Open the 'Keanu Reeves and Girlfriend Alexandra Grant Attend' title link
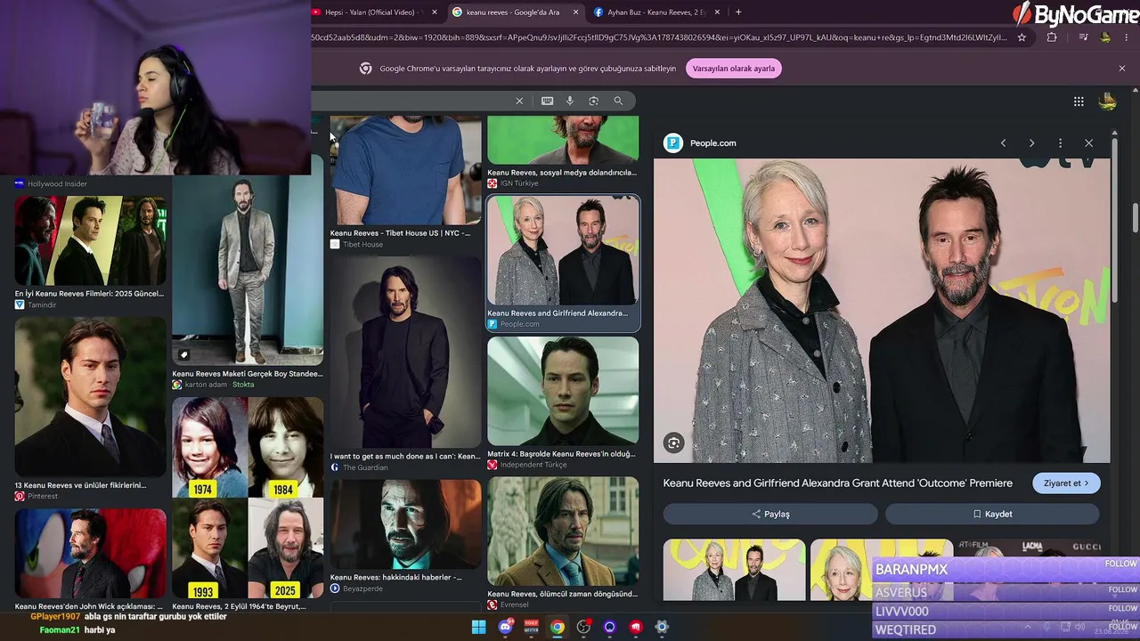The height and width of the screenshot is (641, 1140). [x=838, y=483]
